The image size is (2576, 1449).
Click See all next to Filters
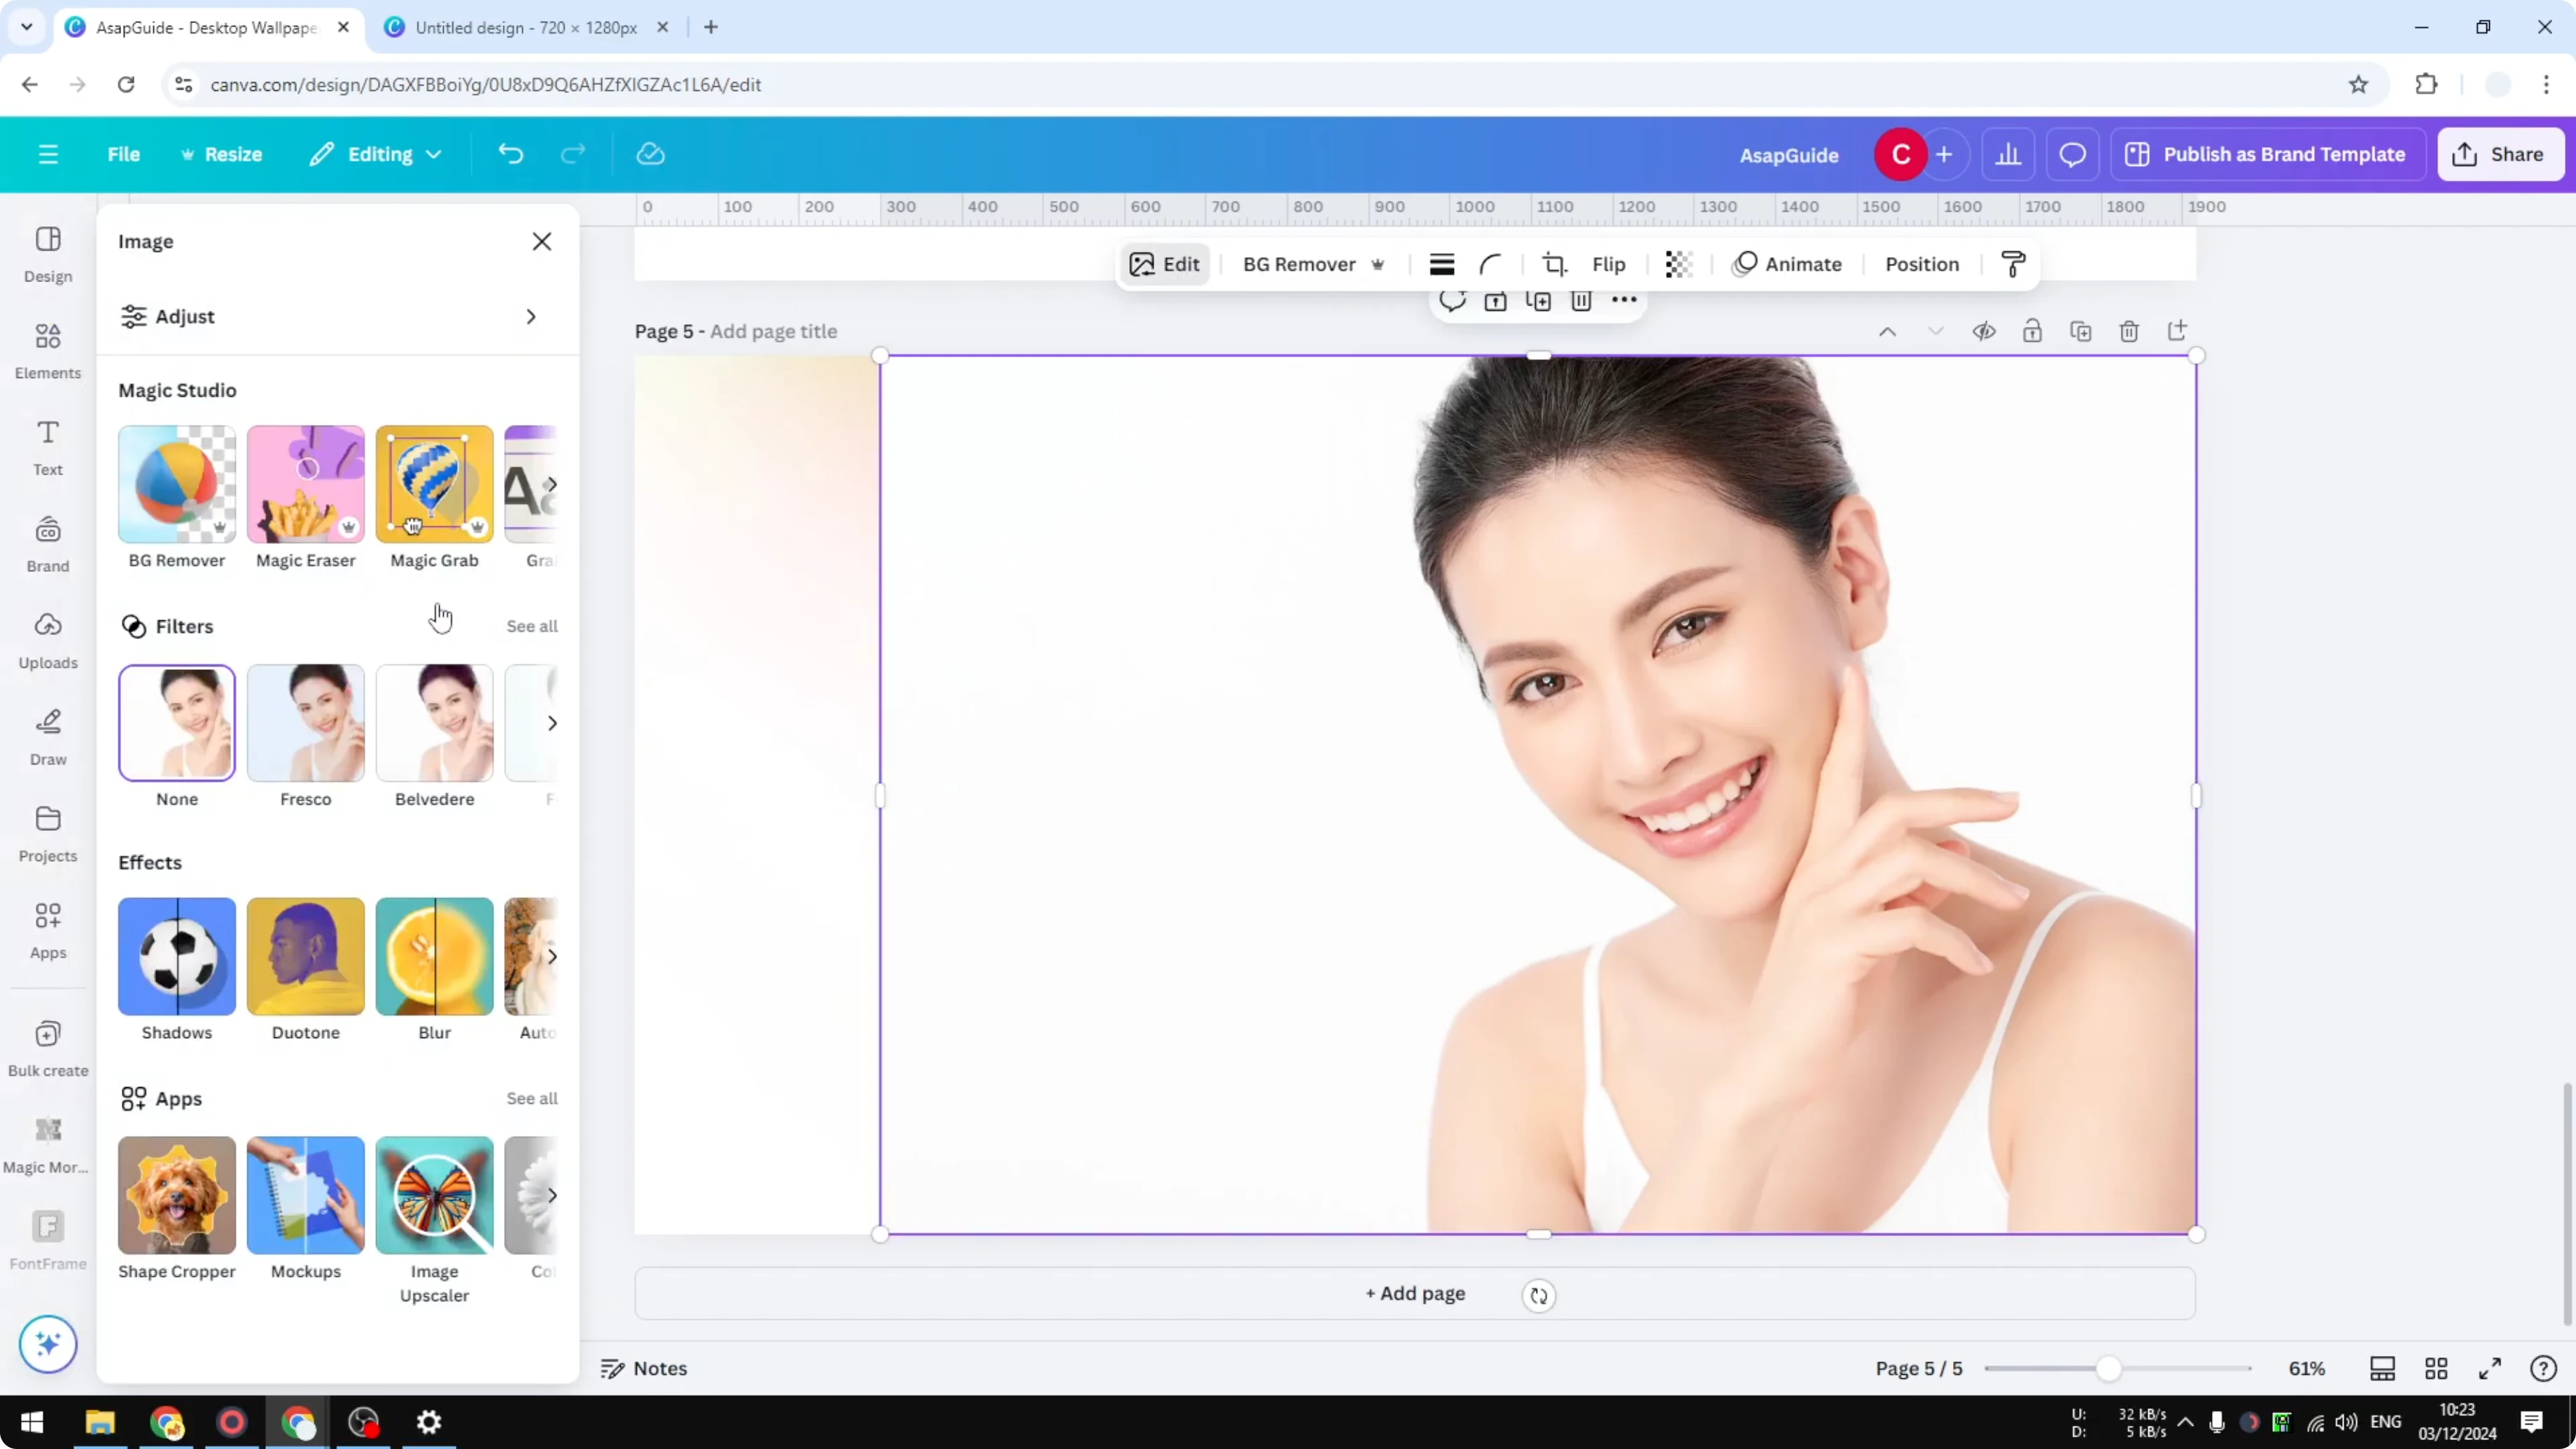tap(531, 626)
